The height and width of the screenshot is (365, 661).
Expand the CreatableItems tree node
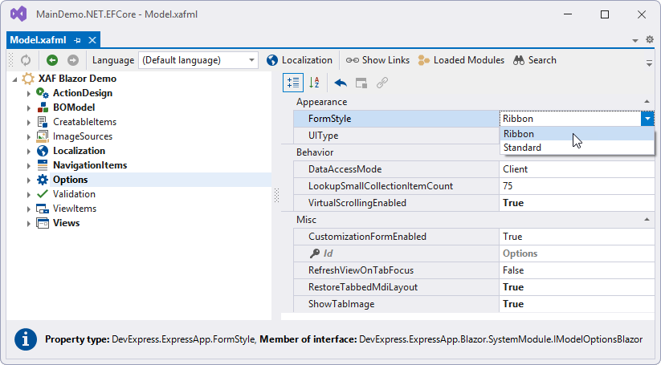(x=28, y=123)
